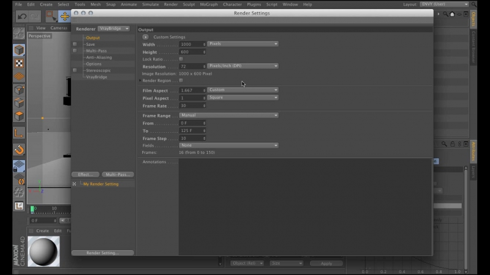Toggle the Render Region checkbox
Image resolution: width=490 pixels, height=275 pixels.
tap(181, 81)
